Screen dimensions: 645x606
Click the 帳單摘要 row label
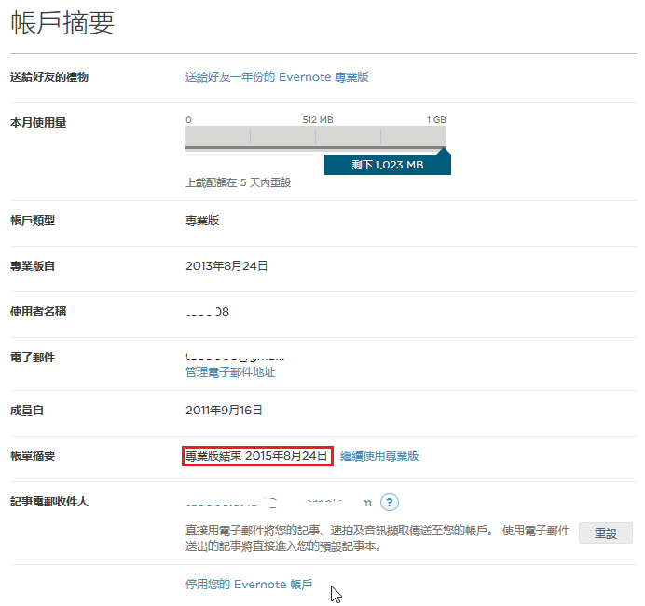pos(33,455)
